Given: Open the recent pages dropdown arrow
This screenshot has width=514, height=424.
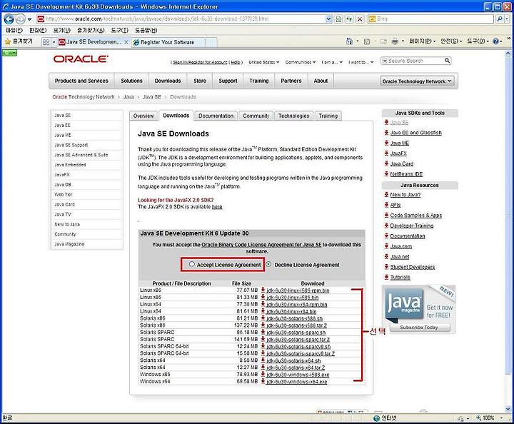Looking at the screenshot, I should (29, 19).
